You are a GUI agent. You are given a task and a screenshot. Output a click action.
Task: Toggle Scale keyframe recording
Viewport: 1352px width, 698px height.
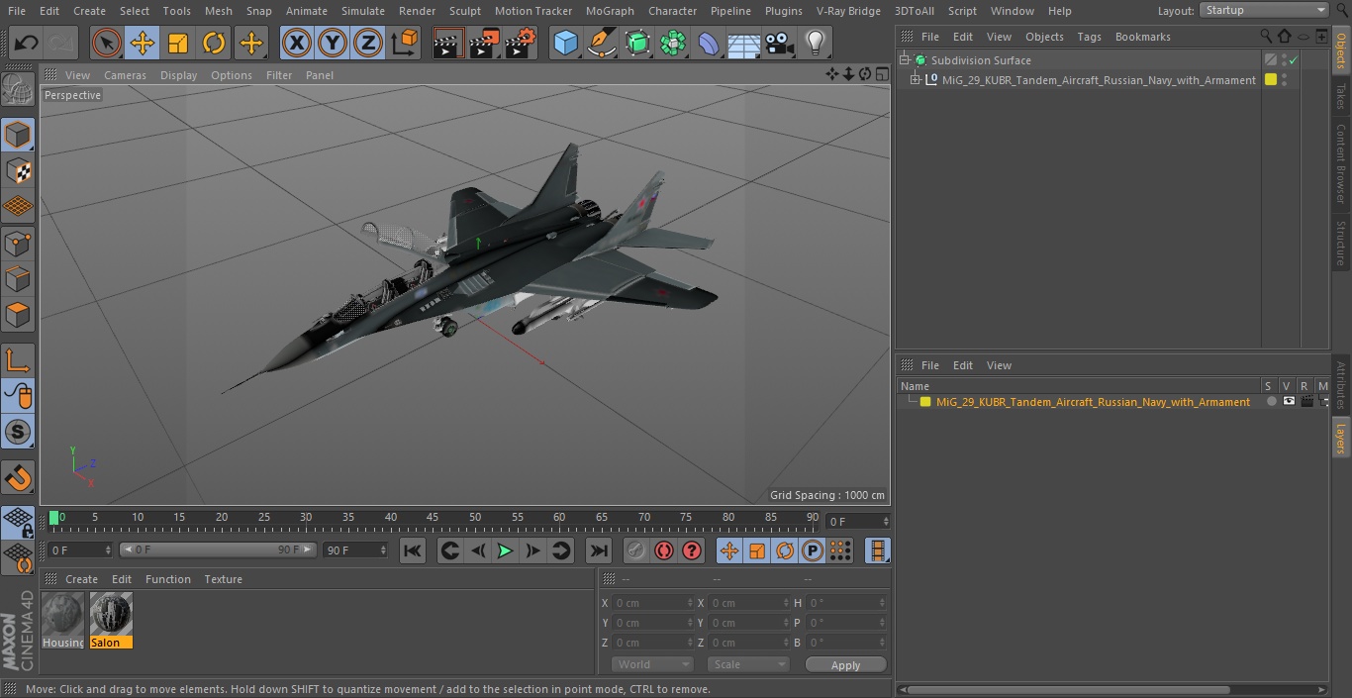click(x=757, y=550)
